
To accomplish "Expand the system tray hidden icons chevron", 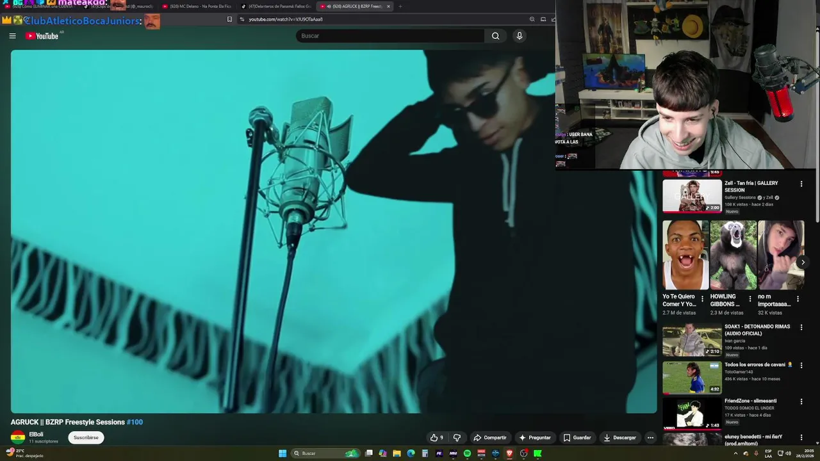I will pos(735,453).
